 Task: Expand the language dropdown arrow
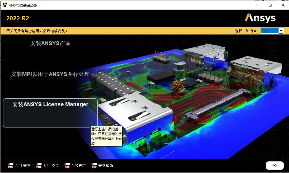pyautogui.click(x=281, y=31)
